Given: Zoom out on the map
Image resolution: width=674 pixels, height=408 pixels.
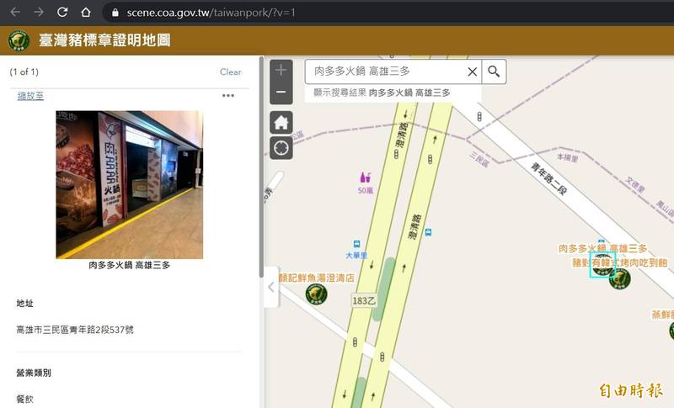Looking at the screenshot, I should click(x=281, y=93).
